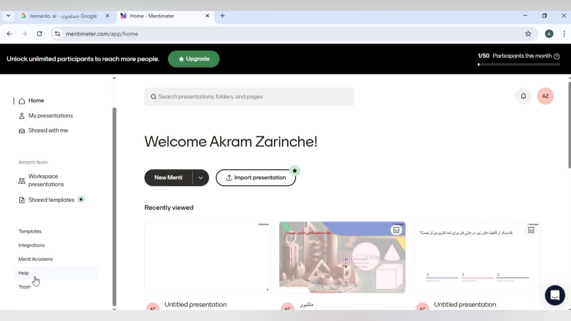This screenshot has height=321, width=571.
Task: Open the AZ profile avatar menu
Action: 545,96
